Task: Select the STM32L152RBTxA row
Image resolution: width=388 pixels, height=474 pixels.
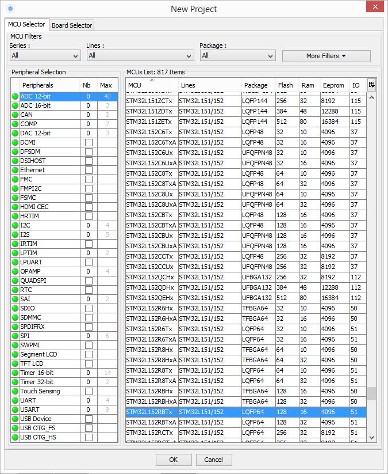Action: pos(246,422)
